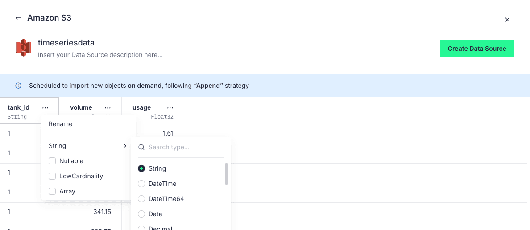Click the back arrow next to Amazon S3
The width and height of the screenshot is (530, 230).
click(18, 18)
